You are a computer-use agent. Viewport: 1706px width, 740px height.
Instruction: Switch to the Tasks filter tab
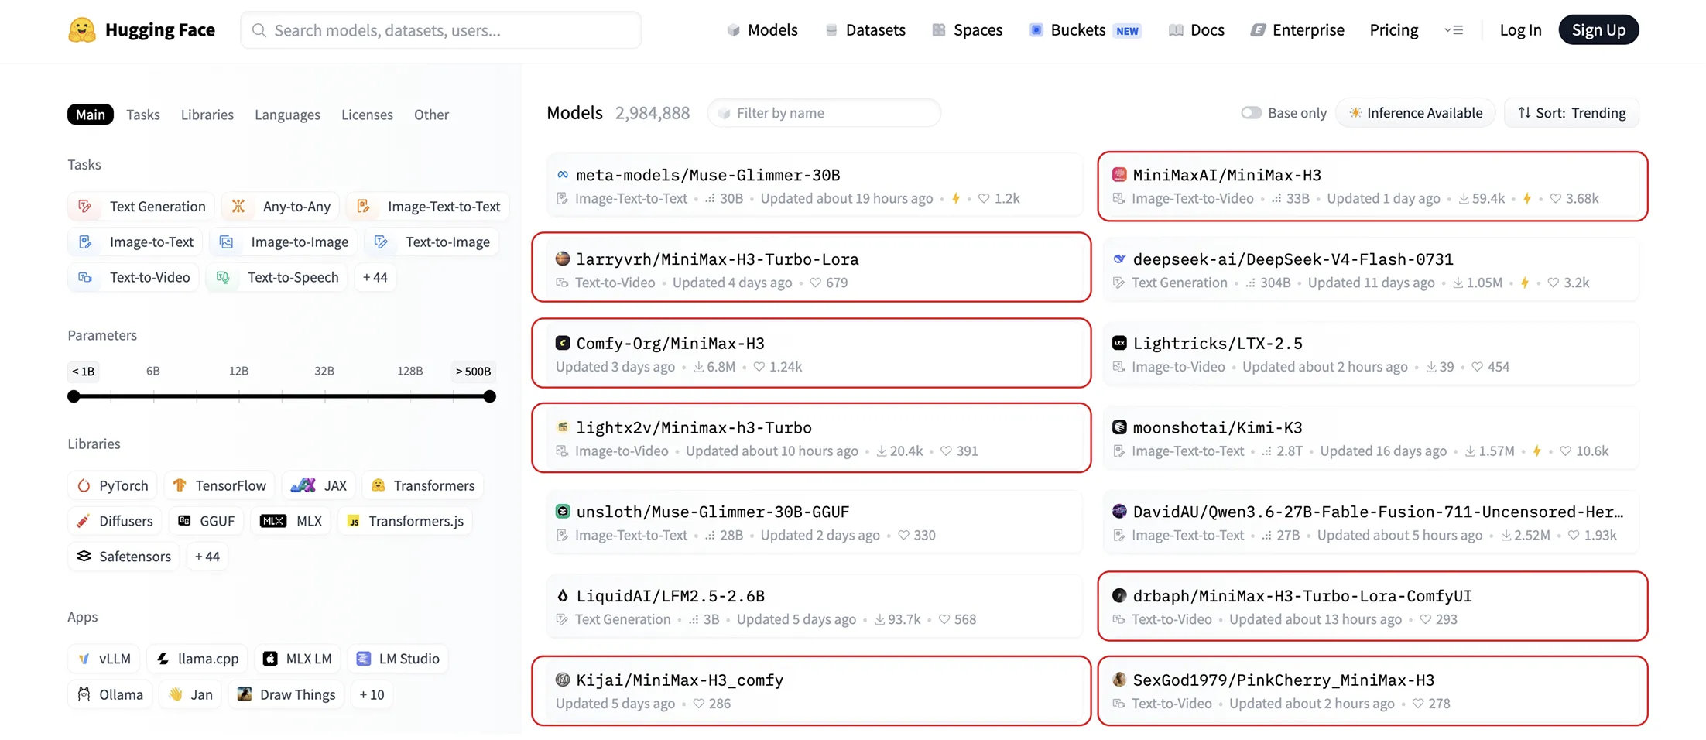pos(143,115)
